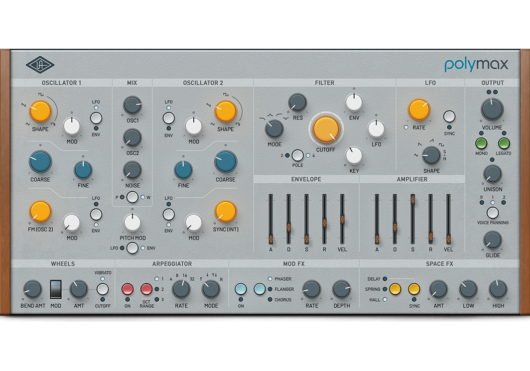The width and height of the screenshot is (530, 371).
Task: Turn the filter RES knob
Action: point(297,103)
